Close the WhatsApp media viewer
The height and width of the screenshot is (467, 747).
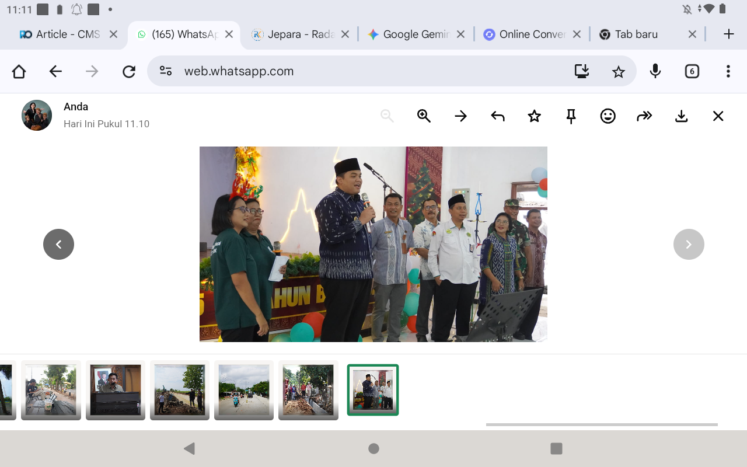[718, 116]
